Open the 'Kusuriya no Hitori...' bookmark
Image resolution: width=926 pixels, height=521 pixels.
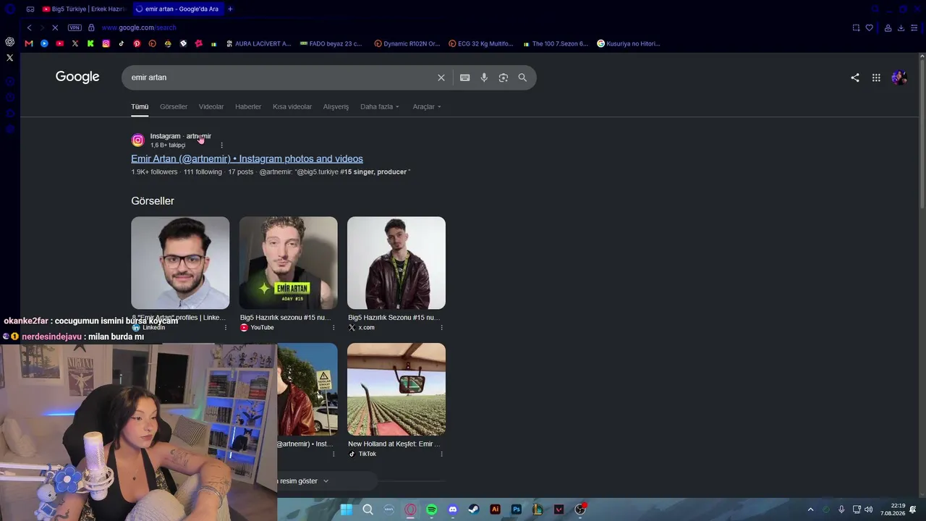tap(629, 43)
